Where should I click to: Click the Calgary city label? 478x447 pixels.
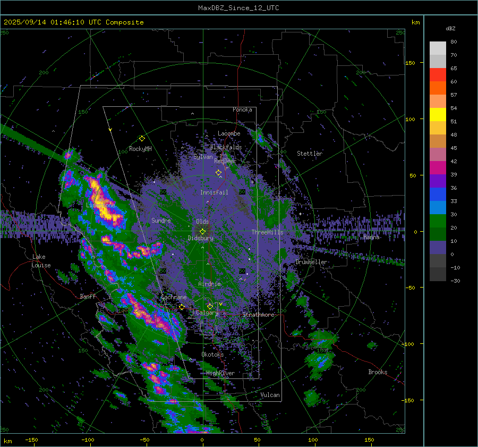tap(207, 313)
